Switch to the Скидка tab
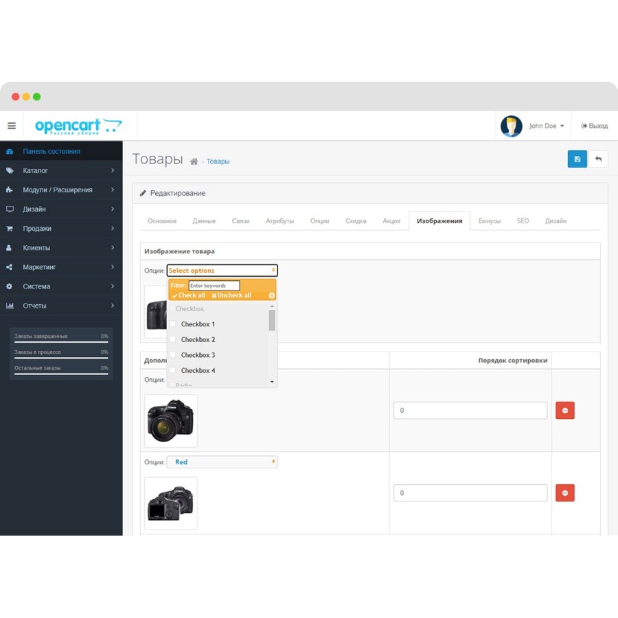 tap(356, 221)
